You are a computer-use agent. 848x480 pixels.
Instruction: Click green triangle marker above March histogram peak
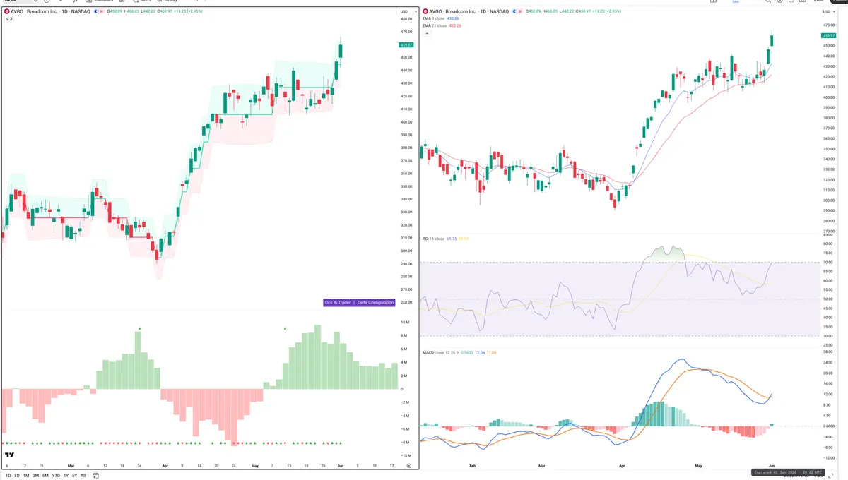(x=140, y=328)
